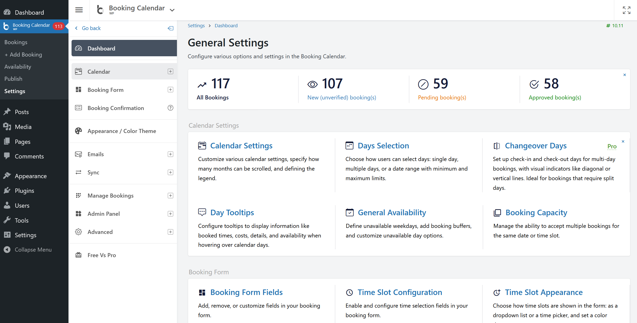
Task: Toggle fullscreen mode icon
Action: [x=626, y=10]
